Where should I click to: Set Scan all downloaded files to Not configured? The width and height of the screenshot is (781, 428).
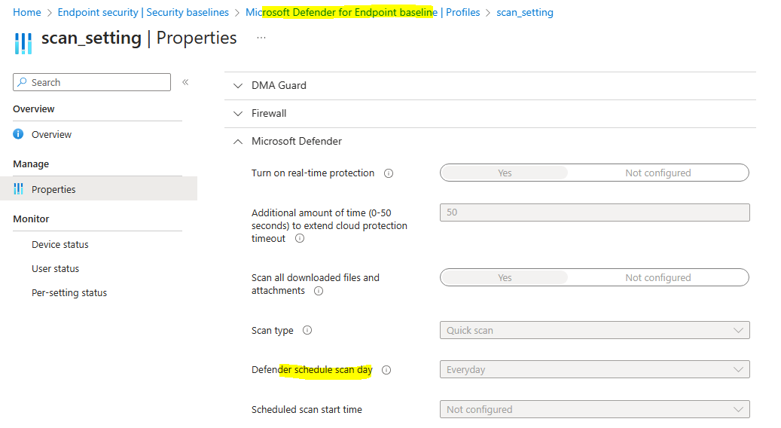pos(658,277)
